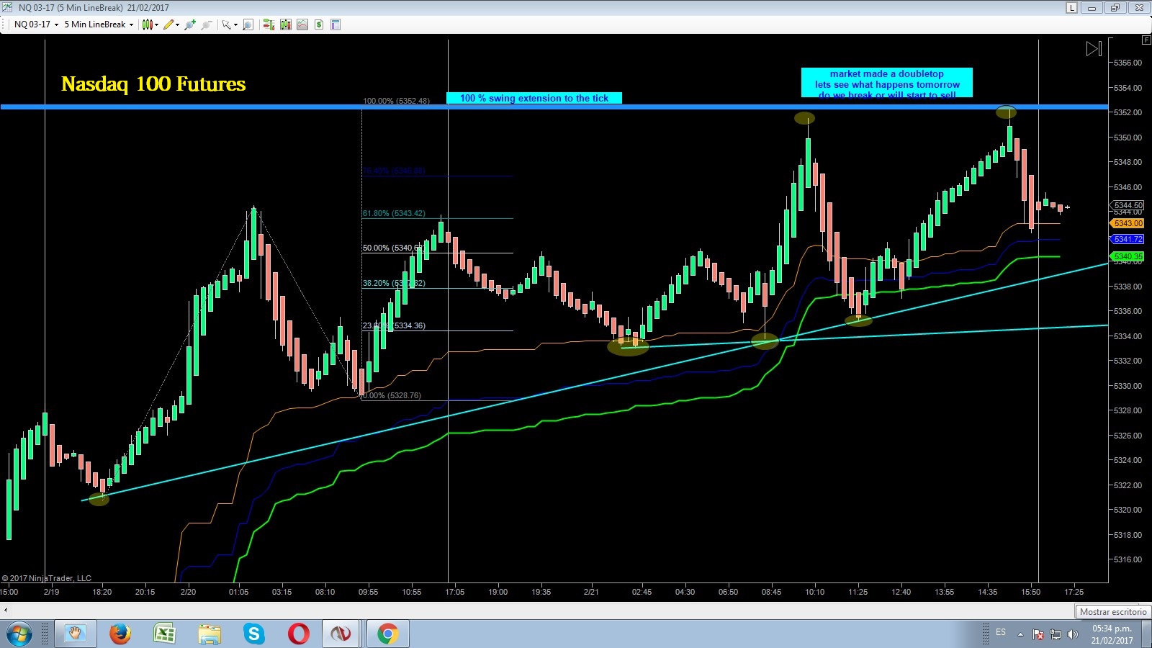Image resolution: width=1152 pixels, height=648 pixels.
Task: Click the zoom frame magnifier icon
Action: pos(248,24)
